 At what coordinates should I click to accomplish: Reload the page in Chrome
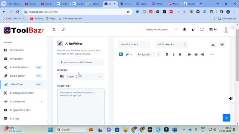(18, 12)
